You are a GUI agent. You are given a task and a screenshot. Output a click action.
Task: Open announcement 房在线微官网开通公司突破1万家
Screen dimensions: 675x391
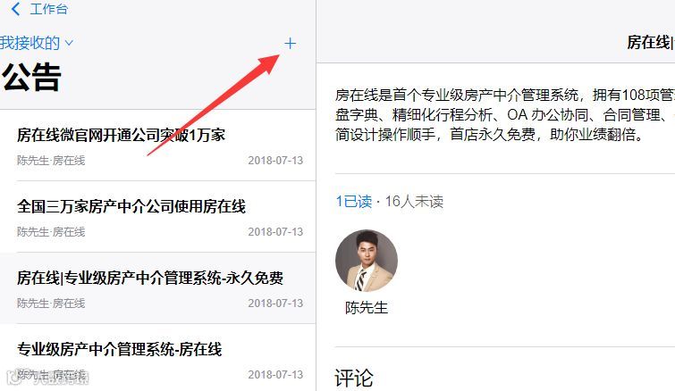(x=157, y=146)
